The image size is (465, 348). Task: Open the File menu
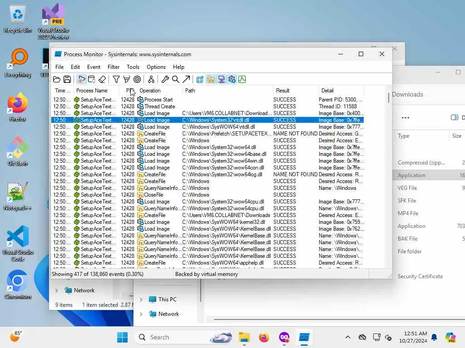click(x=59, y=67)
